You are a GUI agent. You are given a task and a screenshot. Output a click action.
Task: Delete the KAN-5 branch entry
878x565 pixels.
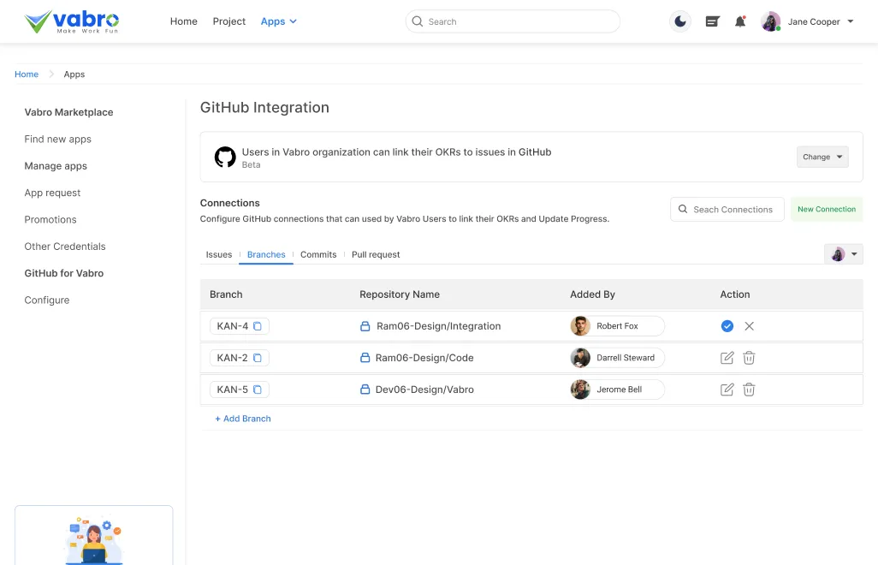click(x=749, y=390)
